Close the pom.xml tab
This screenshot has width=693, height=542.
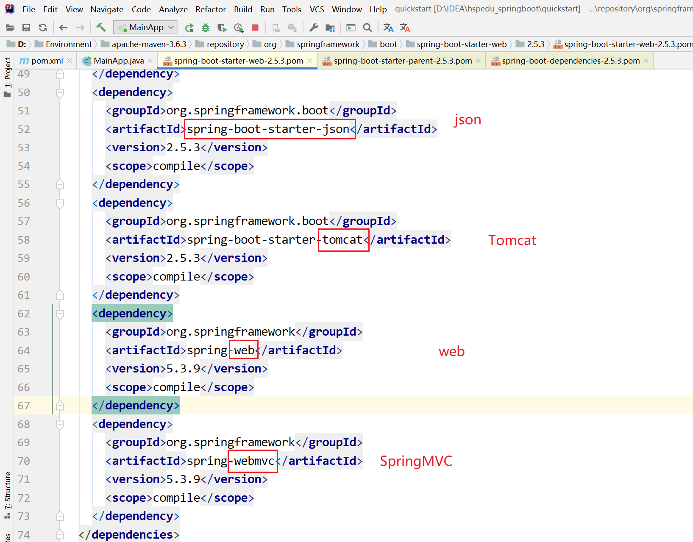pos(70,61)
